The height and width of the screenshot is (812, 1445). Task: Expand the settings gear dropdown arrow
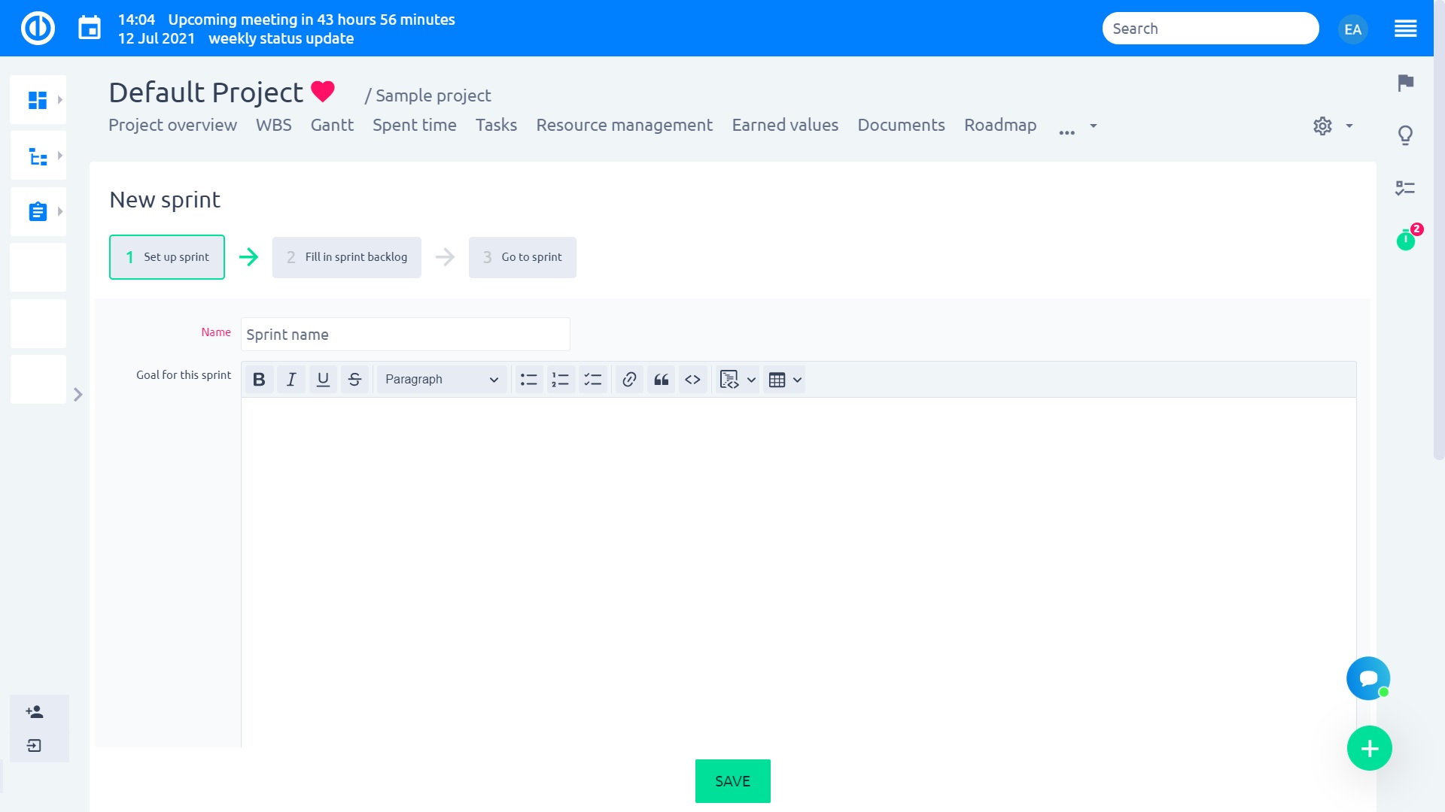(1349, 126)
